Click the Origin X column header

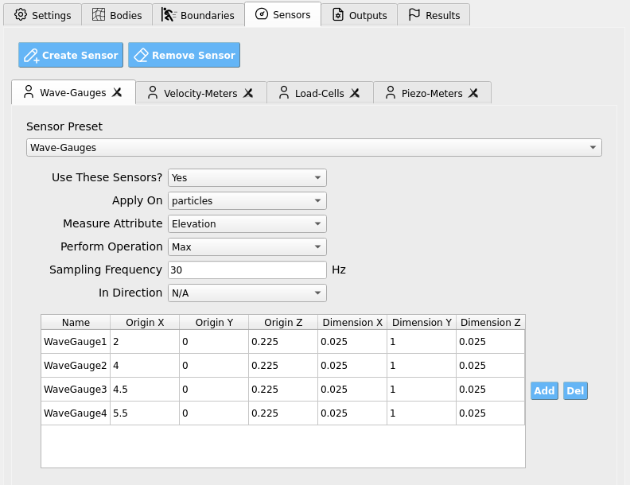click(x=145, y=322)
